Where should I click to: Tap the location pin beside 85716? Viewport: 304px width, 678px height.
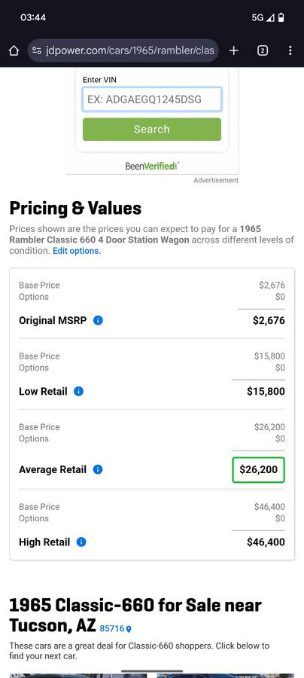[129, 629]
